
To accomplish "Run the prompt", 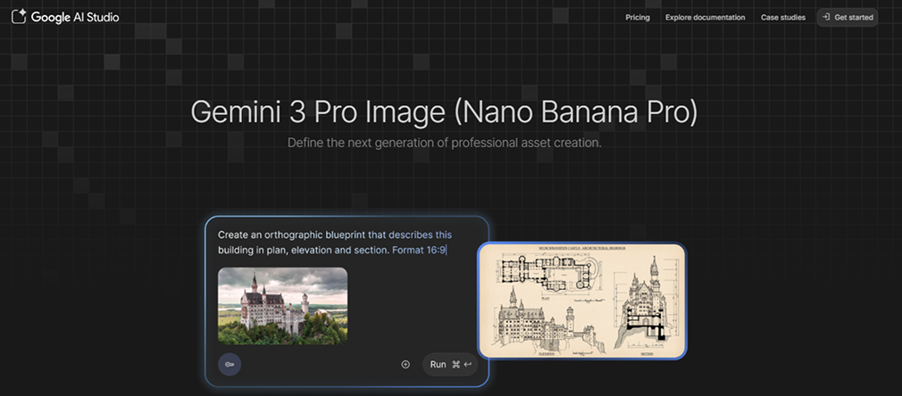I will coord(450,365).
